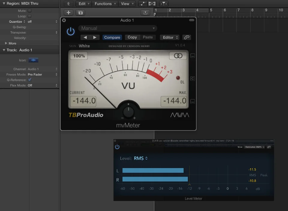Toggle the Q-Reference checkbox

pyautogui.click(x=30, y=80)
